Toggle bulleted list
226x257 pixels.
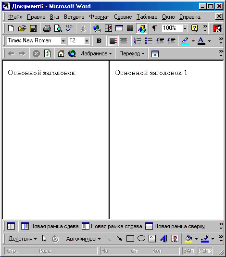pyautogui.click(x=149, y=41)
